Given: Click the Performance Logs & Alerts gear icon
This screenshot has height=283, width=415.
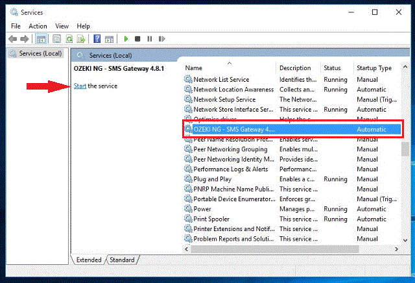Looking at the screenshot, I should 188,169.
